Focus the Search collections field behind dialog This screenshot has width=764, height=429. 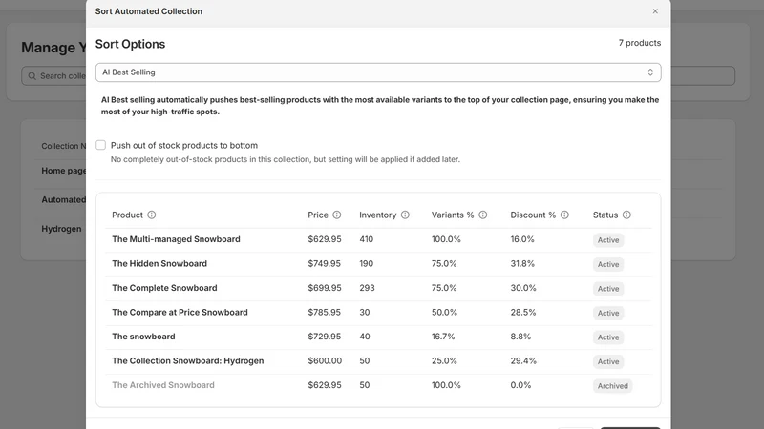coord(53,76)
